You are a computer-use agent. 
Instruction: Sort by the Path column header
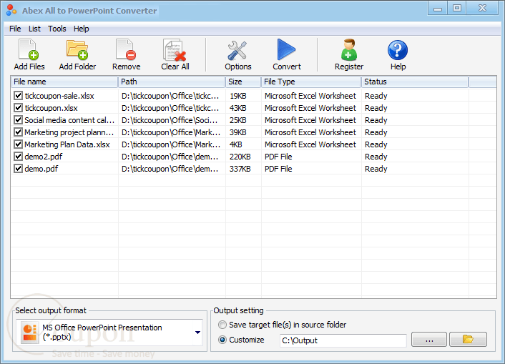(x=172, y=82)
